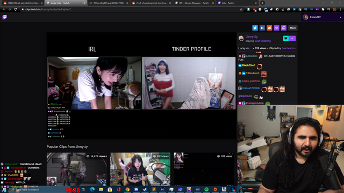Go forward in browser history
Screen dimensions: 344x193
pyautogui.click(x=10, y=10)
